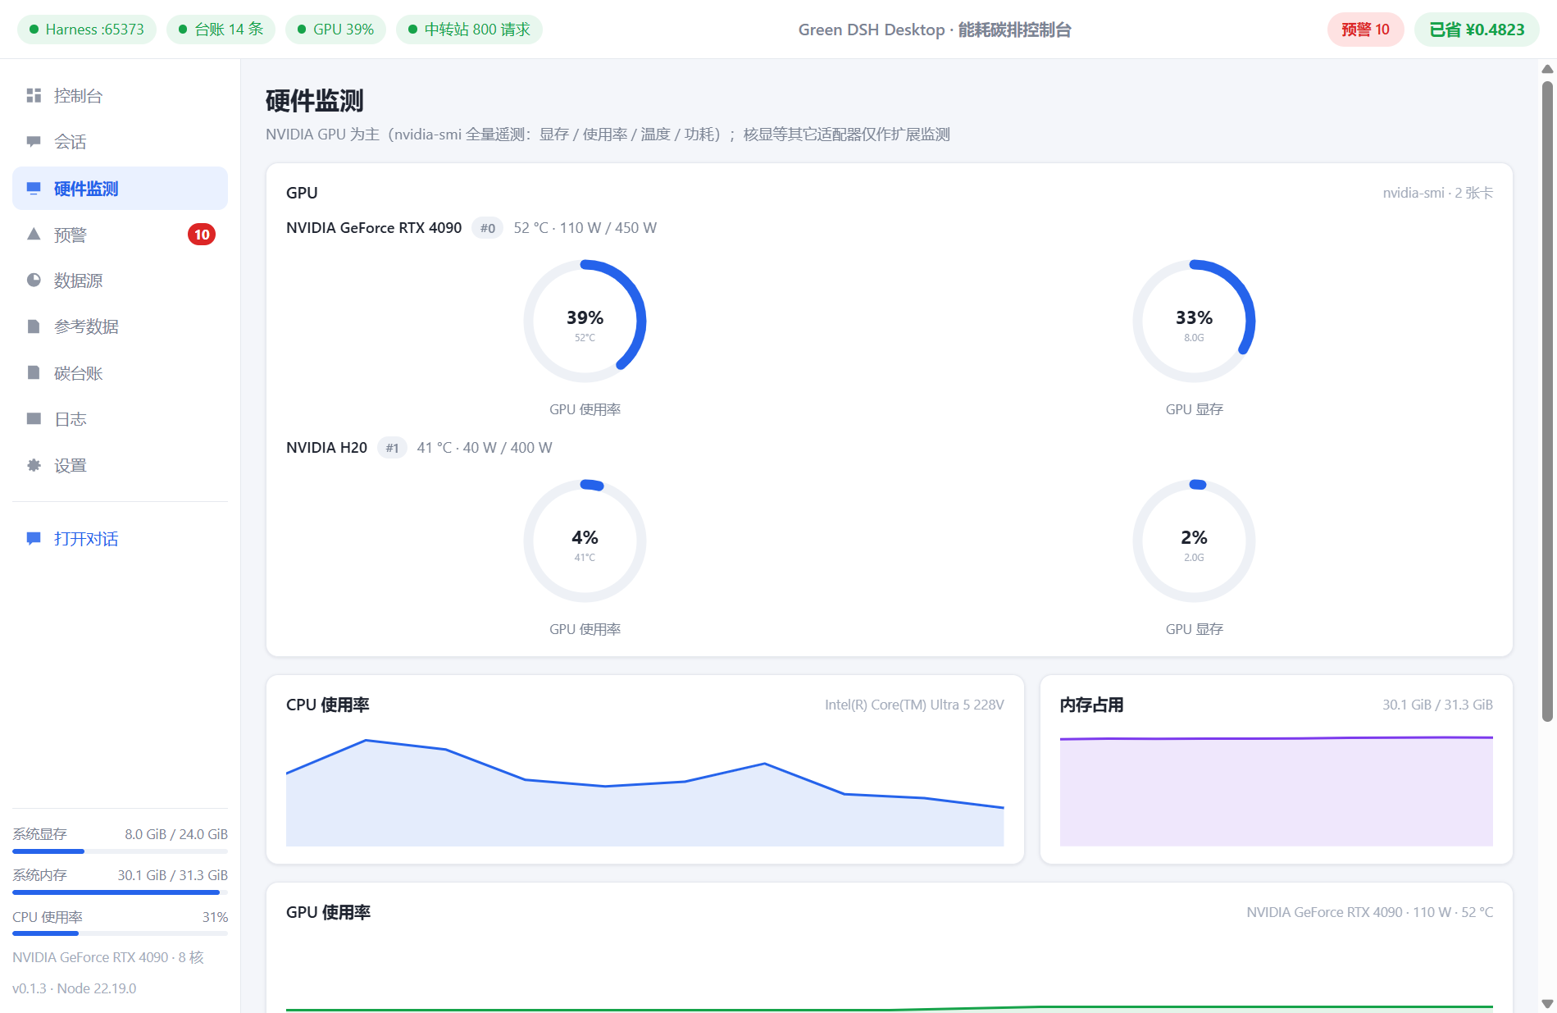The width and height of the screenshot is (1557, 1013).
Task: Click the H20 GPU 使用率 4% gauge
Action: click(585, 541)
